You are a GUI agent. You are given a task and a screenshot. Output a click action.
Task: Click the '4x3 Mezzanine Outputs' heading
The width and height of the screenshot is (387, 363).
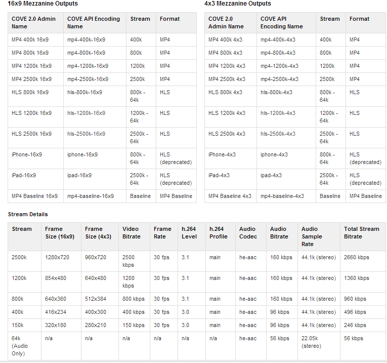tap(237, 4)
